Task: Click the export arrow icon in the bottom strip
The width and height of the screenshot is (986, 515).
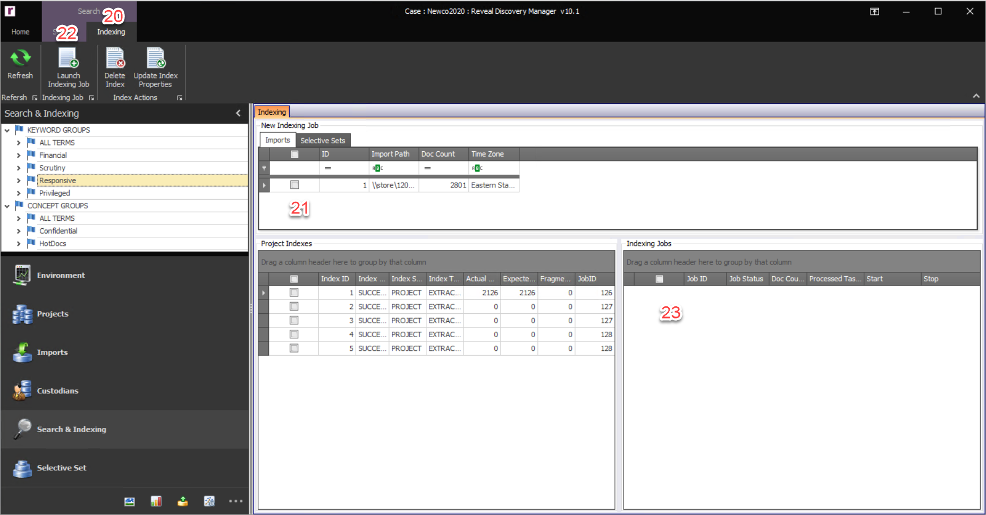Action: pyautogui.click(x=182, y=501)
